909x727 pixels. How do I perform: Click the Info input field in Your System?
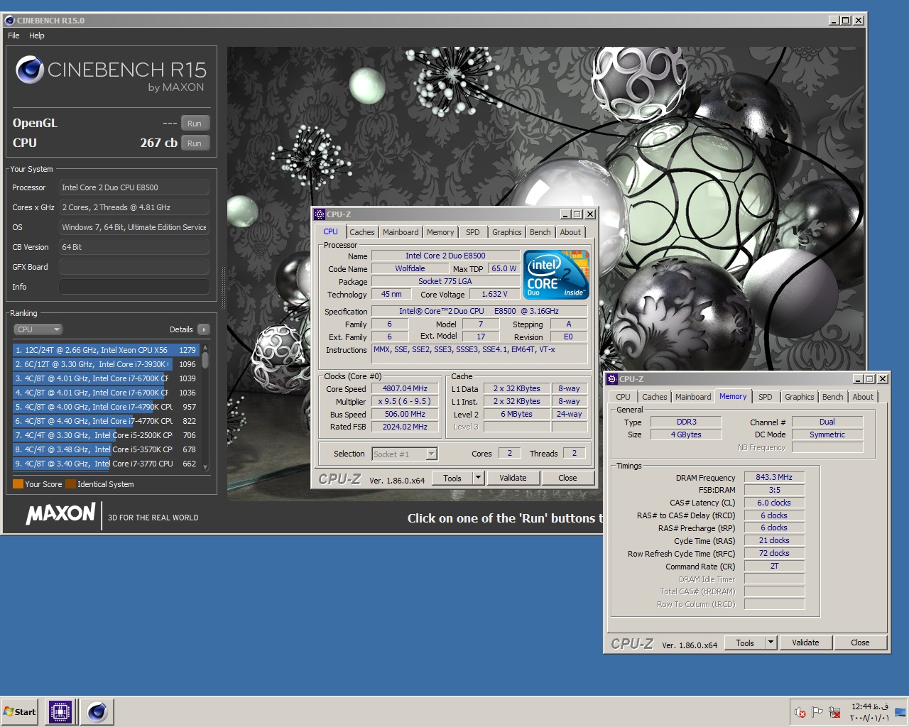[134, 287]
